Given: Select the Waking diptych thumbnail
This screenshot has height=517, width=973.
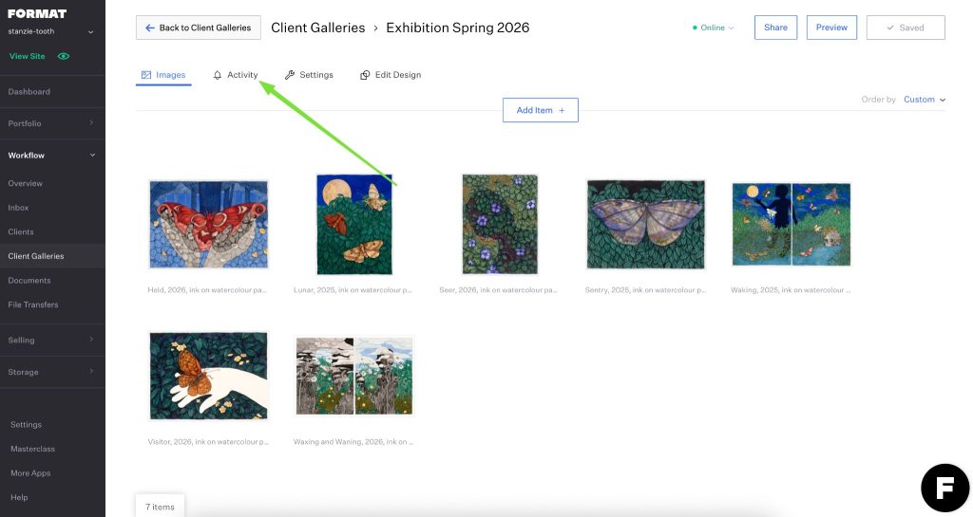Looking at the screenshot, I should pyautogui.click(x=792, y=224).
